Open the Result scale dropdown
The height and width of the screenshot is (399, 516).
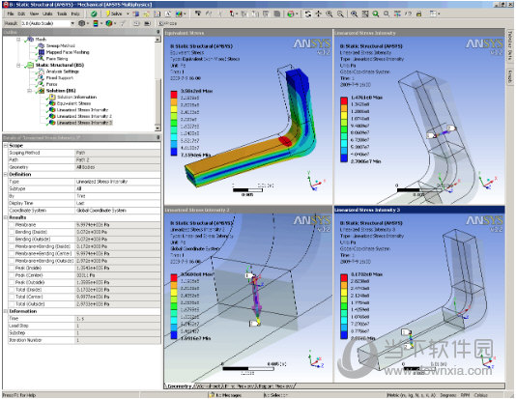(72, 23)
